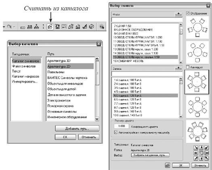Select anchor point icon with down-left diagonal arrow
Viewport: 212px width, 170px height.
[x=207, y=148]
